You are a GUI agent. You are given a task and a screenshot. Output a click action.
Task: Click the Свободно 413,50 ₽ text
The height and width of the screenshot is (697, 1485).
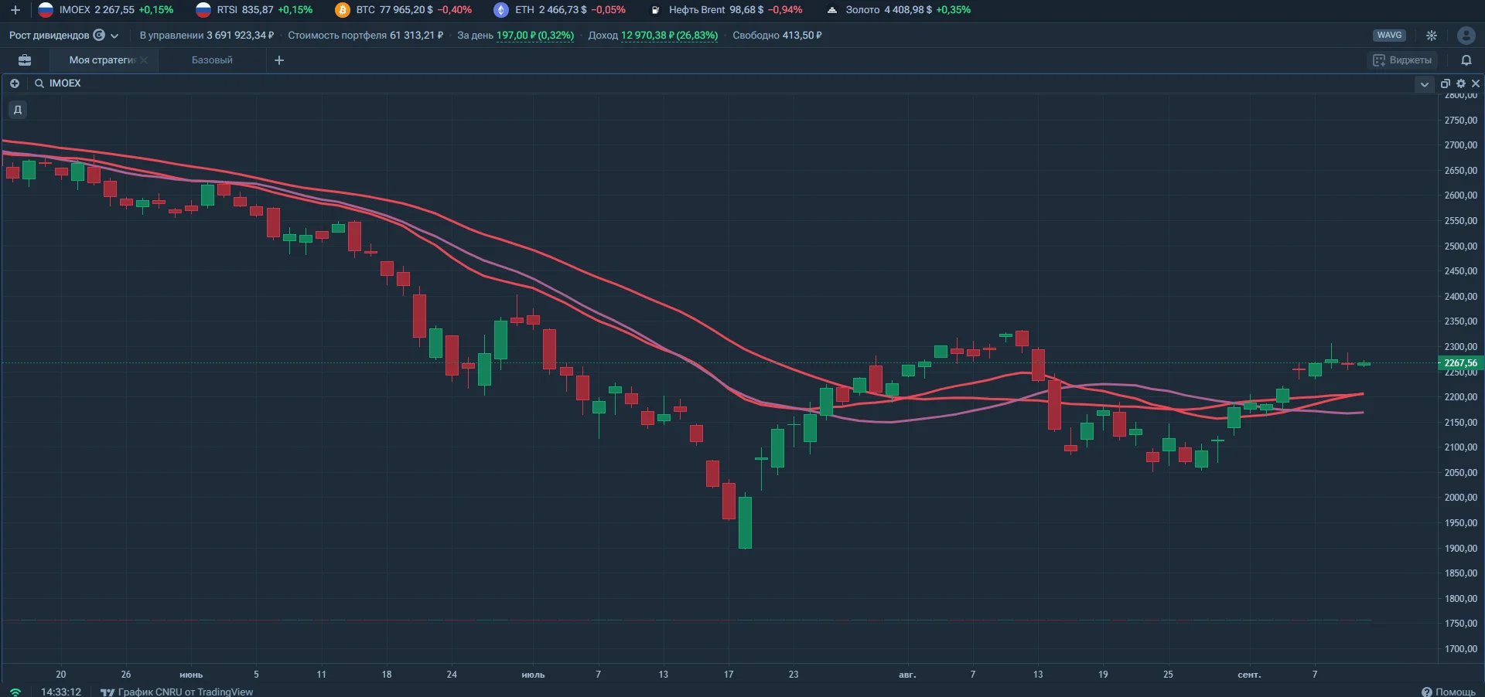coord(777,36)
